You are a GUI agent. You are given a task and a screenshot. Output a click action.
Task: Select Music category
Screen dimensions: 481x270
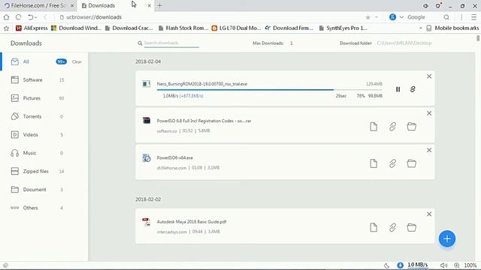tap(44, 153)
